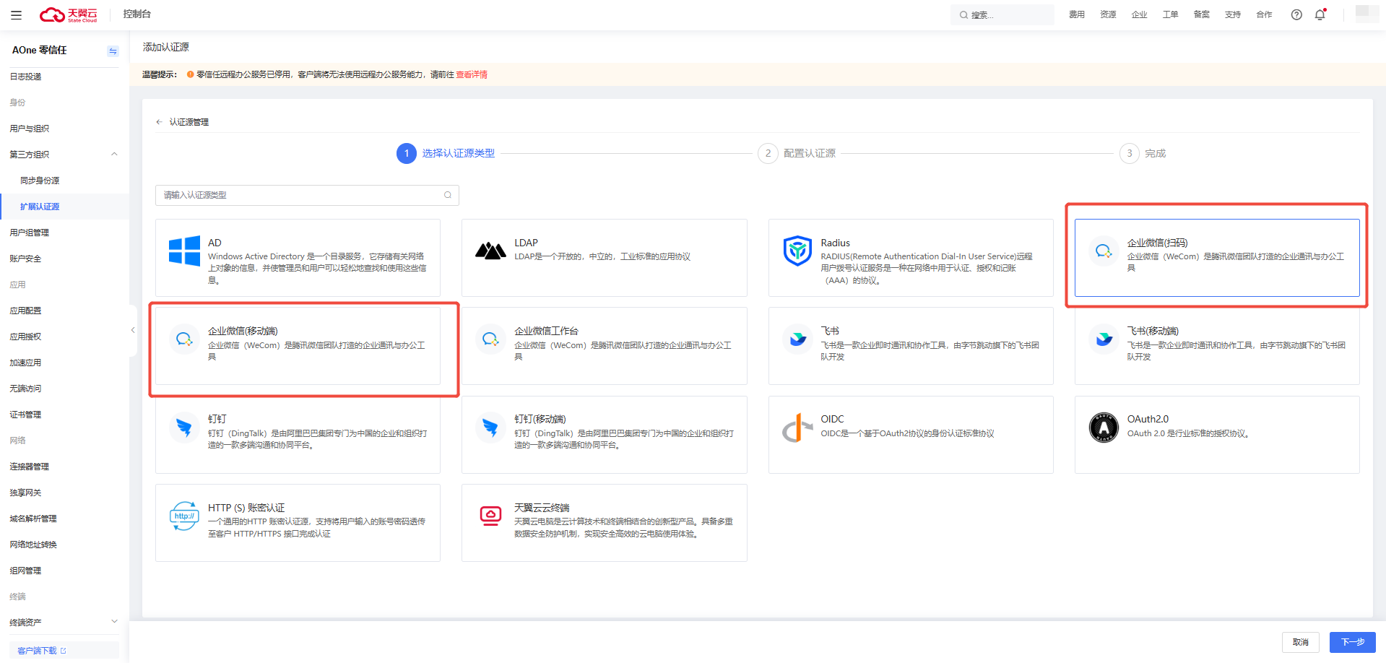Collapse the 第三方组织 sidebar group

[x=114, y=154]
